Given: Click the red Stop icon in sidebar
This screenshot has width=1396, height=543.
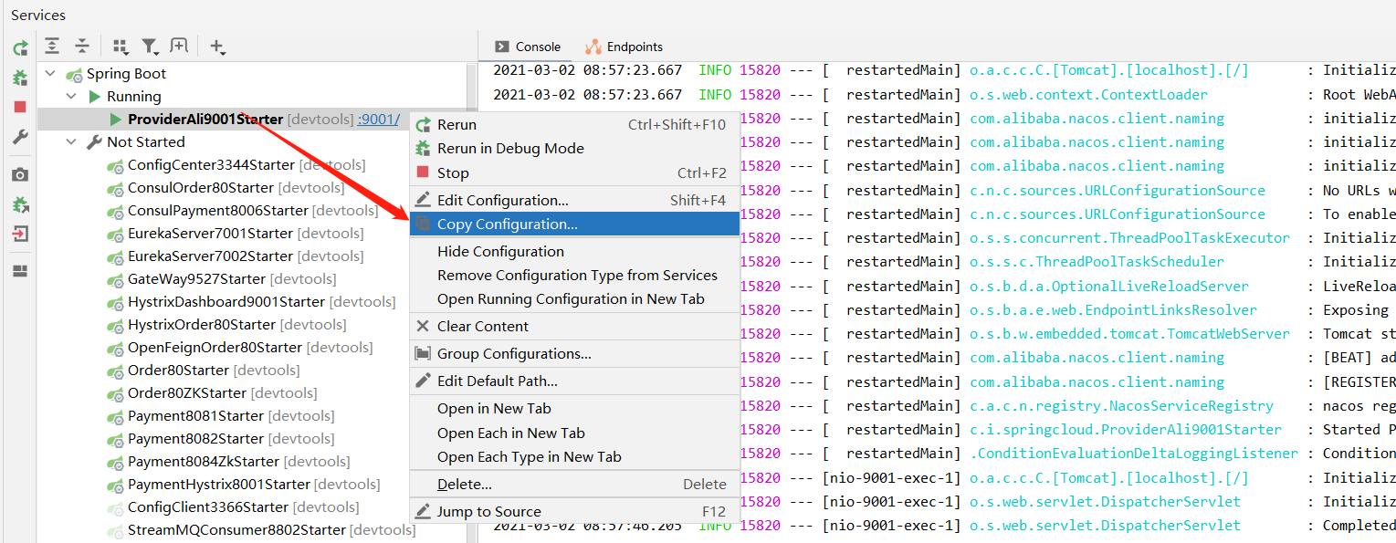Looking at the screenshot, I should [20, 108].
